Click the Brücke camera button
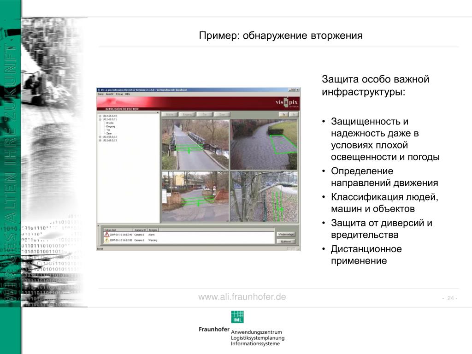The width and height of the screenshot is (472, 354). tap(170, 115)
